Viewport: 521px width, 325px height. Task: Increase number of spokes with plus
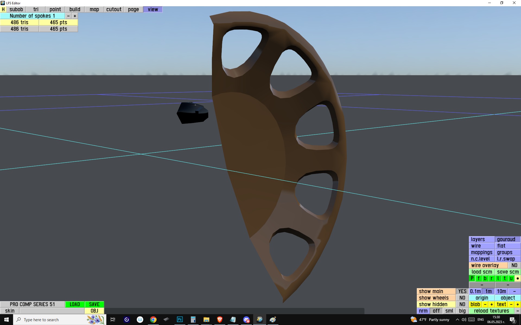point(75,16)
